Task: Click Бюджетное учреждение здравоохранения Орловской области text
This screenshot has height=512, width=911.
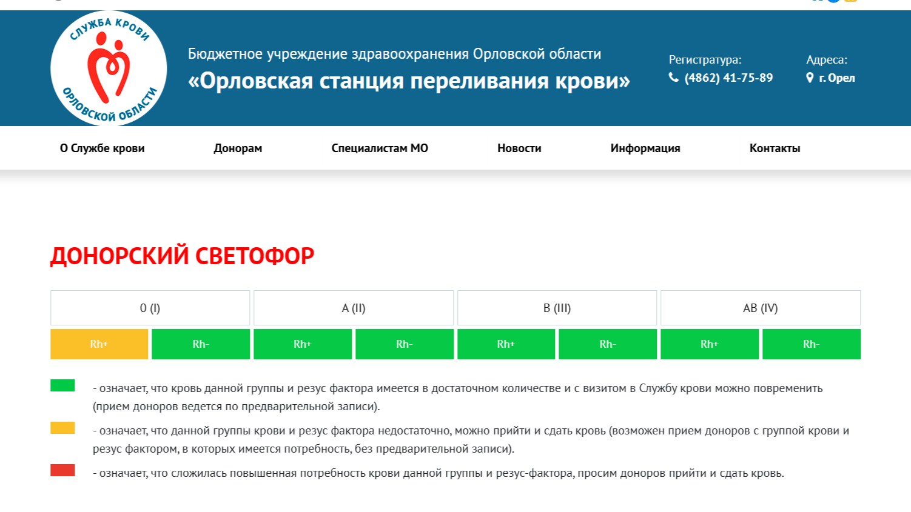Action: click(394, 54)
